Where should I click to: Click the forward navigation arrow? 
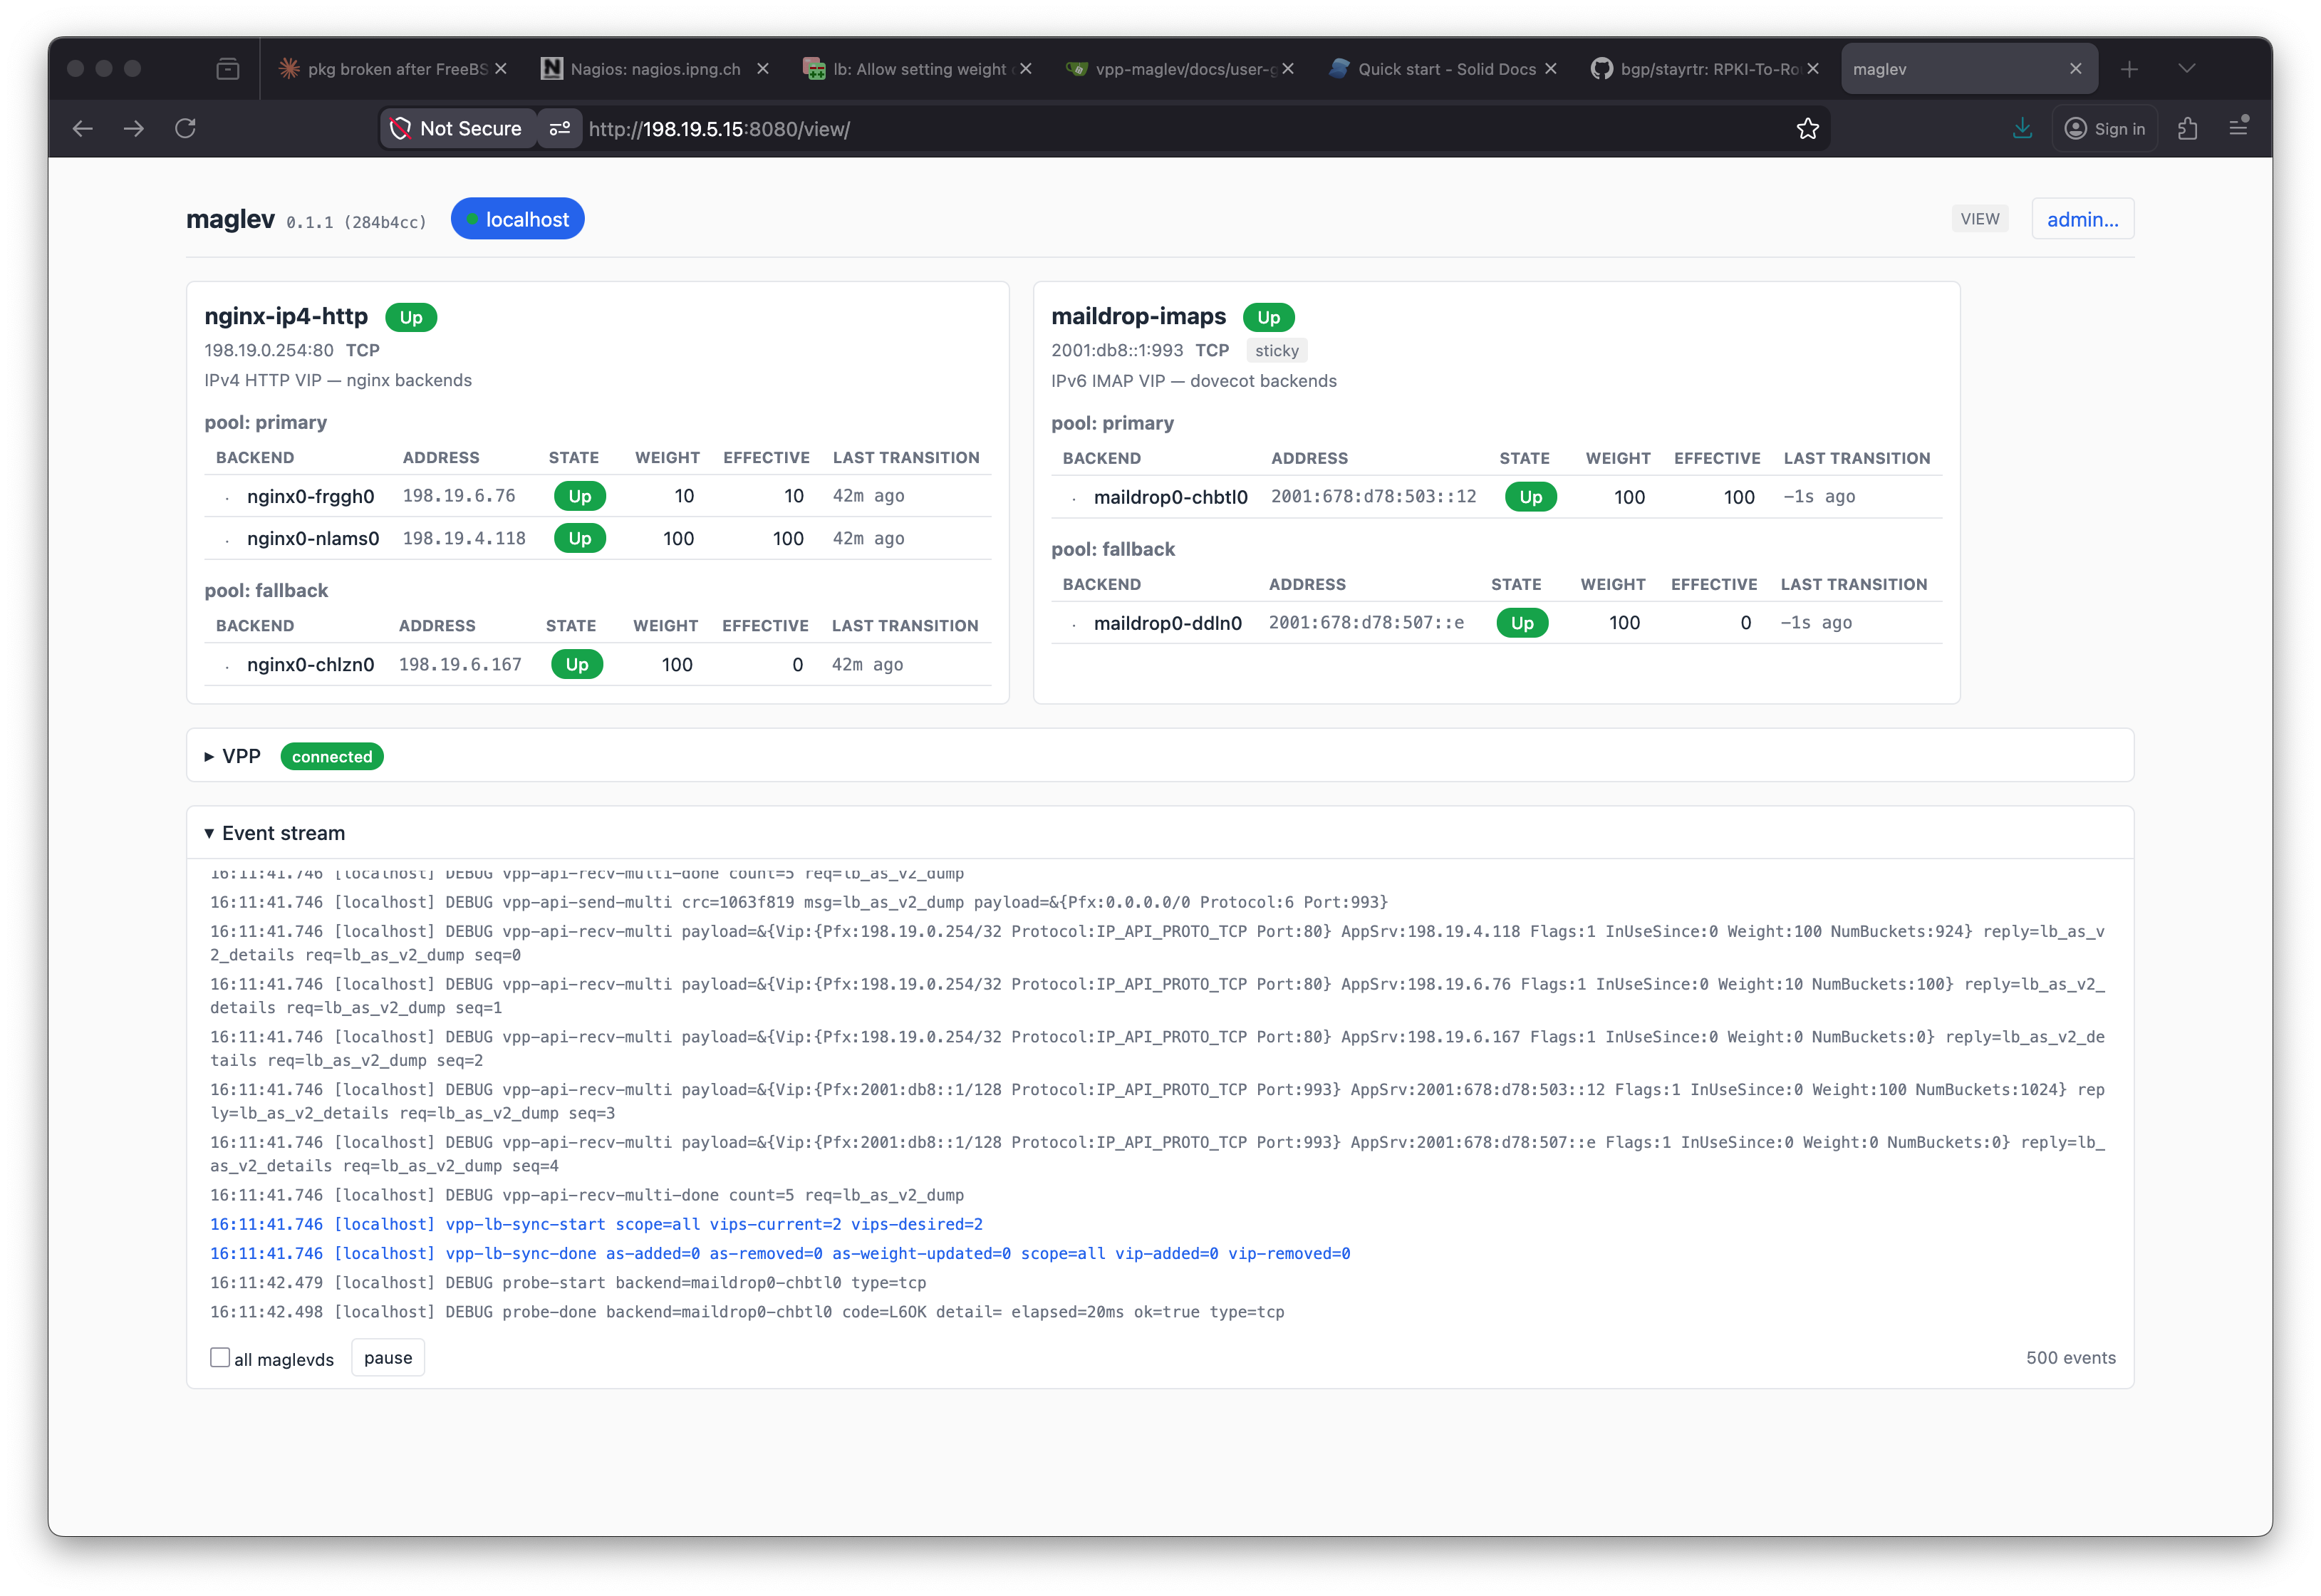[x=134, y=129]
